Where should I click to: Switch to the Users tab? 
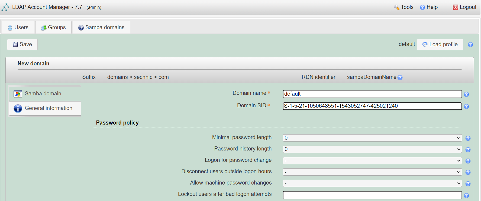click(18, 27)
